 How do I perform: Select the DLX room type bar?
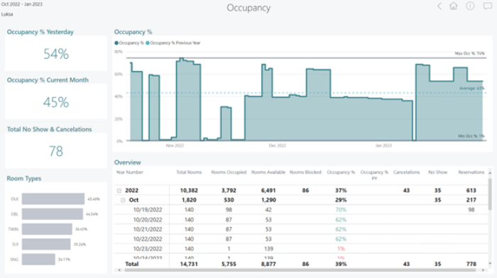click(x=53, y=199)
